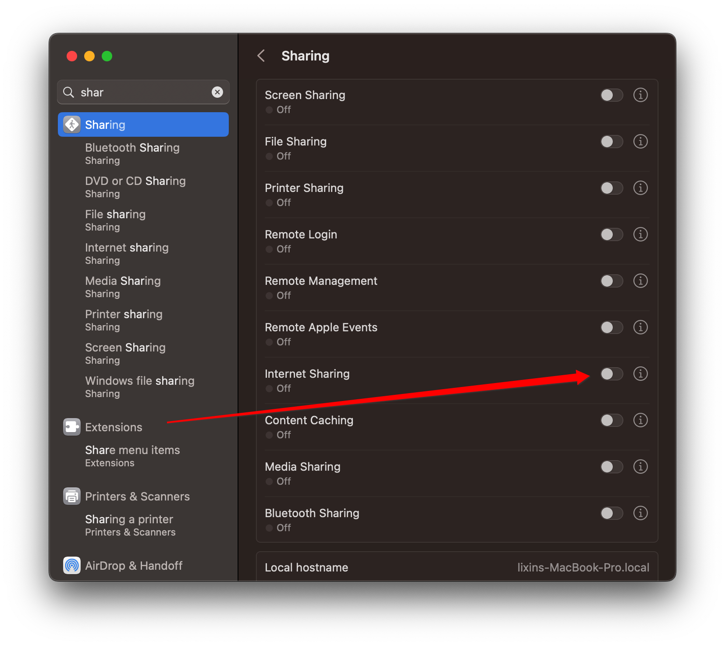Screen dimensions: 725x646
Task: Turn on Media Sharing switch
Action: click(x=611, y=467)
